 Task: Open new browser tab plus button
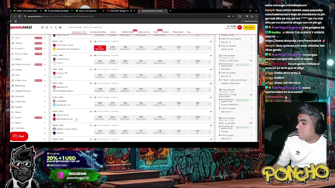tap(170, 11)
